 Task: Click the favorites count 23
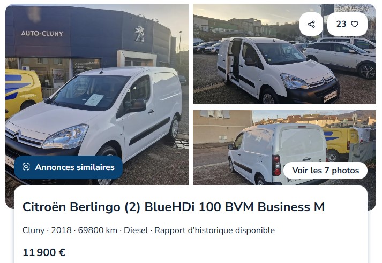tap(341, 24)
